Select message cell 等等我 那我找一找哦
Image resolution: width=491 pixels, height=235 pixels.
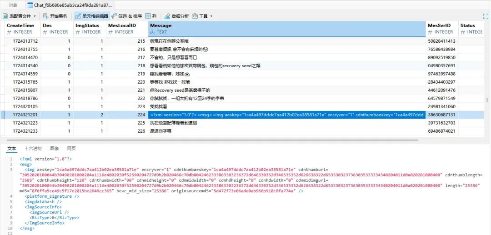[x=287, y=82]
